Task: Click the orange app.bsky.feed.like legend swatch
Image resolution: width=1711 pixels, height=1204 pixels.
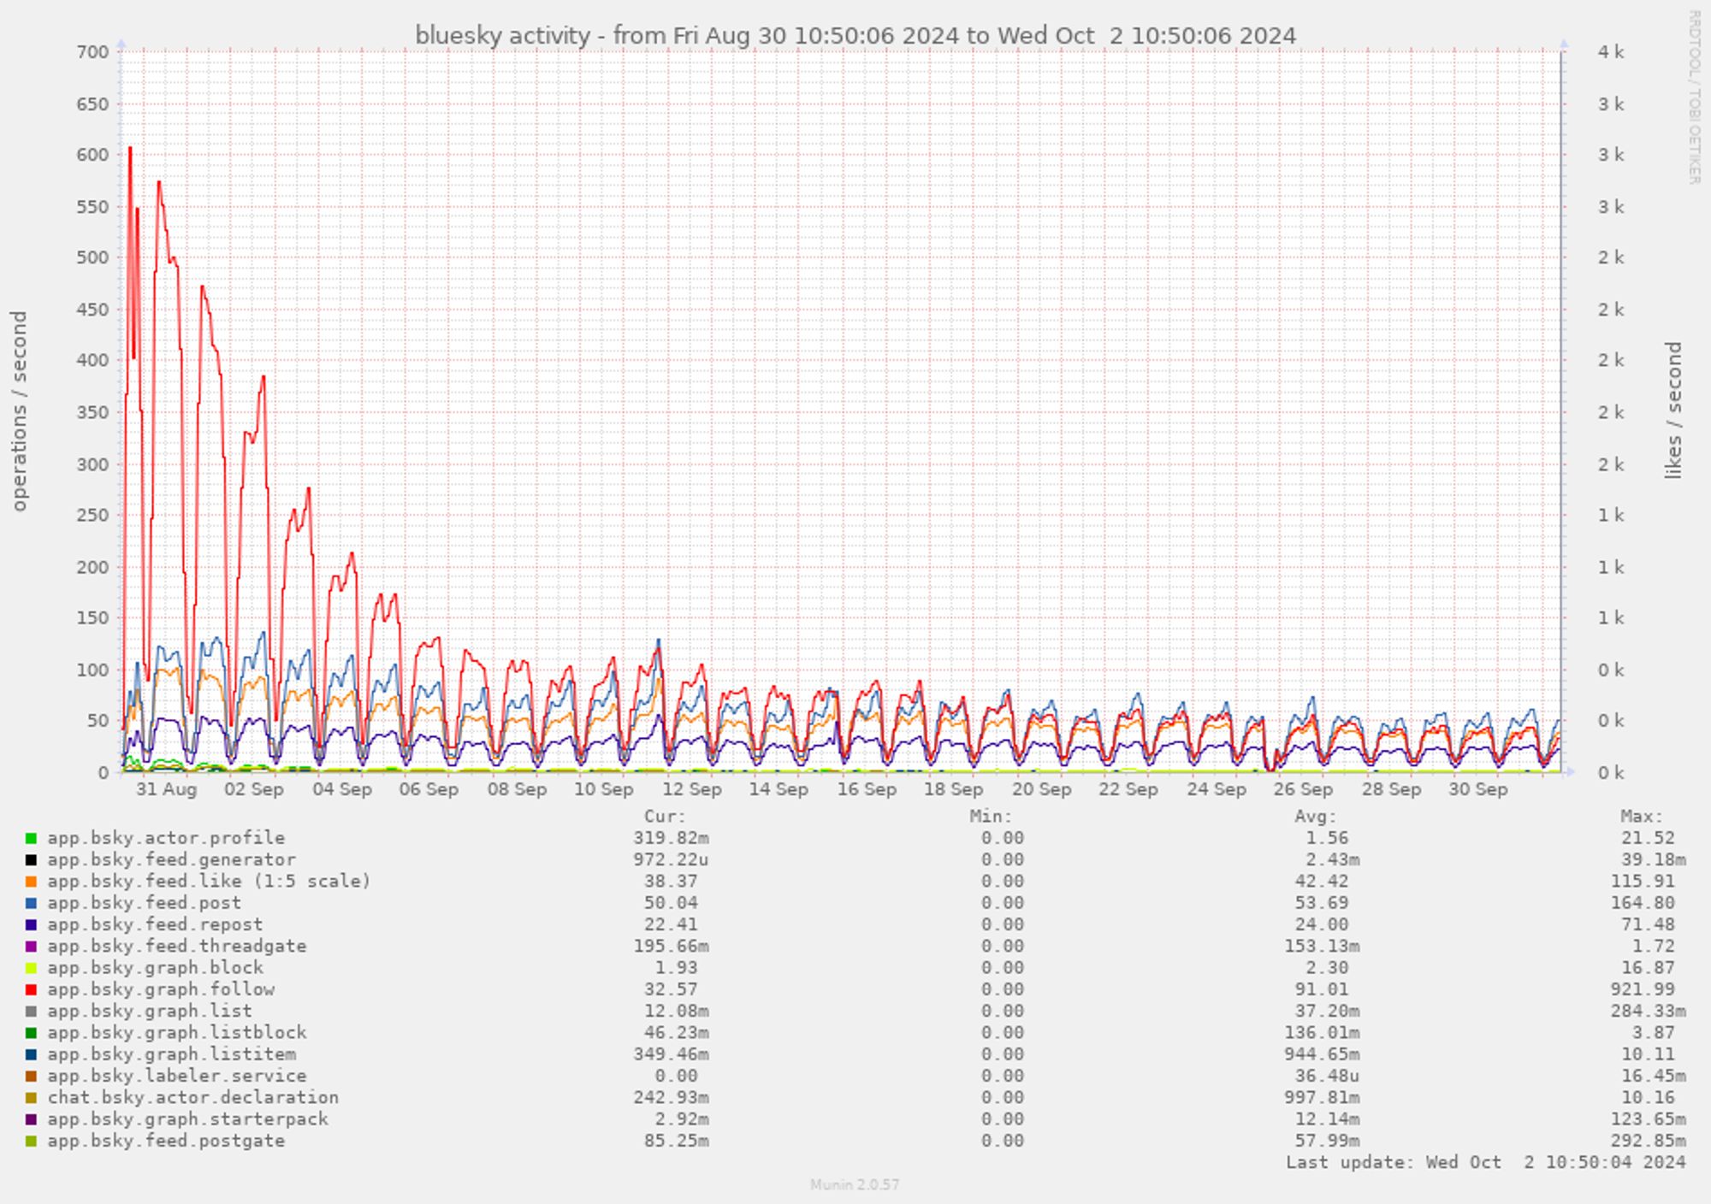Action: coord(31,882)
